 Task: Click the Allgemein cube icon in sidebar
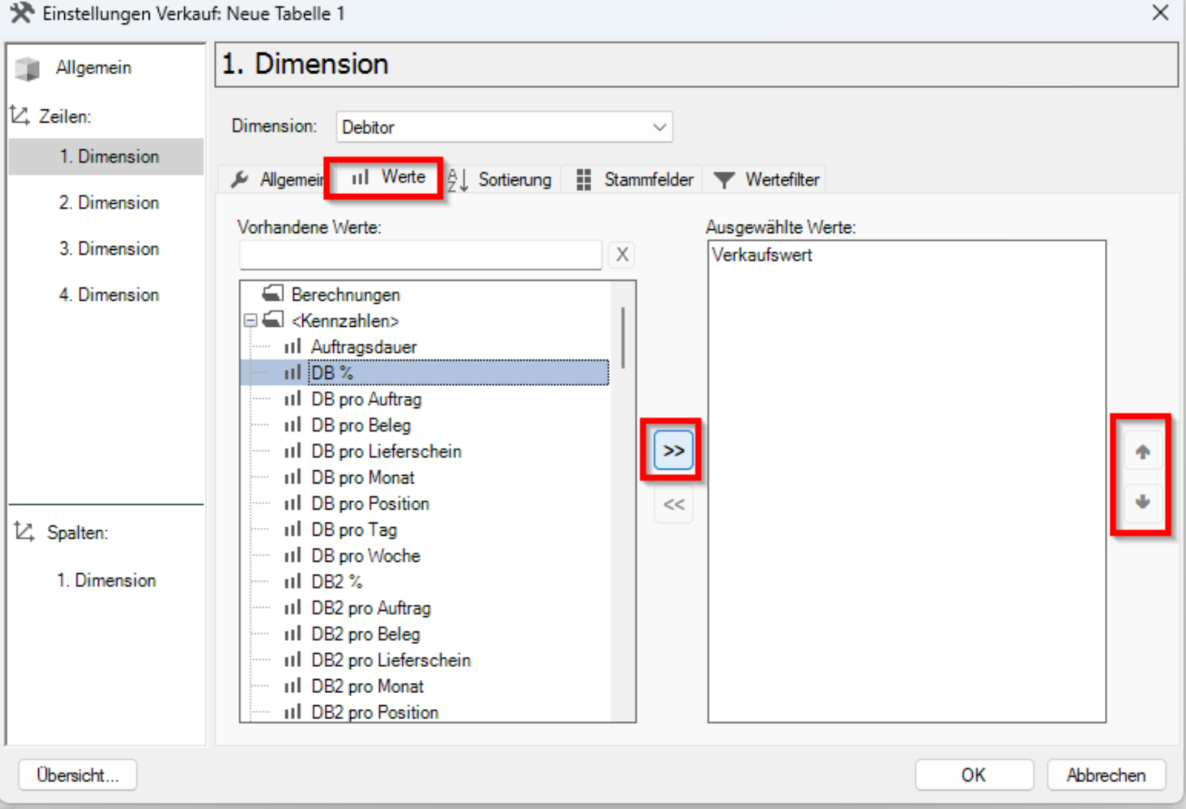click(x=27, y=68)
